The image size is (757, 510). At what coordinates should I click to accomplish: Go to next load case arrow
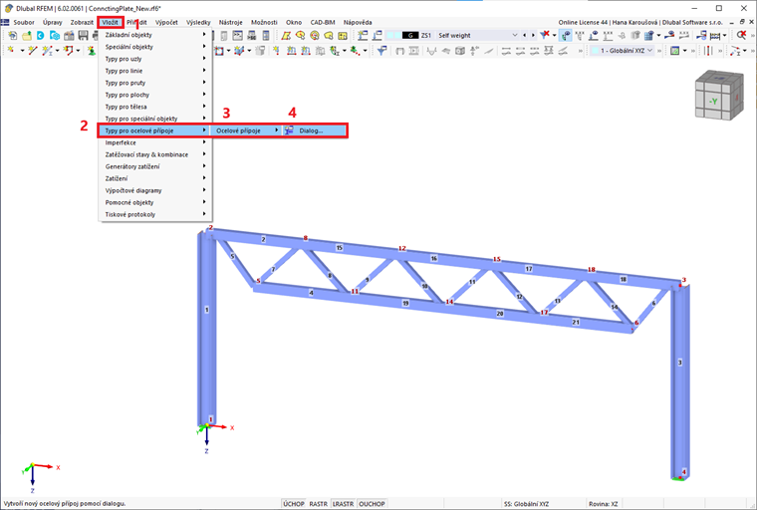coord(533,35)
